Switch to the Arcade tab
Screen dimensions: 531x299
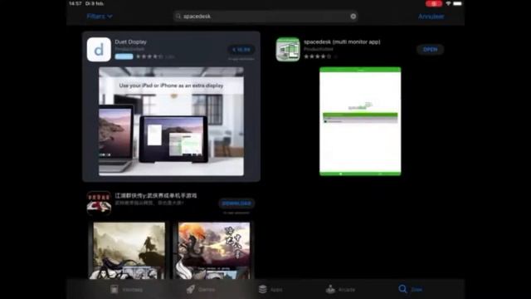pyautogui.click(x=340, y=289)
